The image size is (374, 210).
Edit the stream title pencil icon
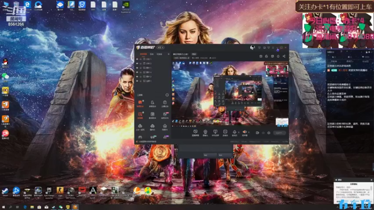click(188, 58)
